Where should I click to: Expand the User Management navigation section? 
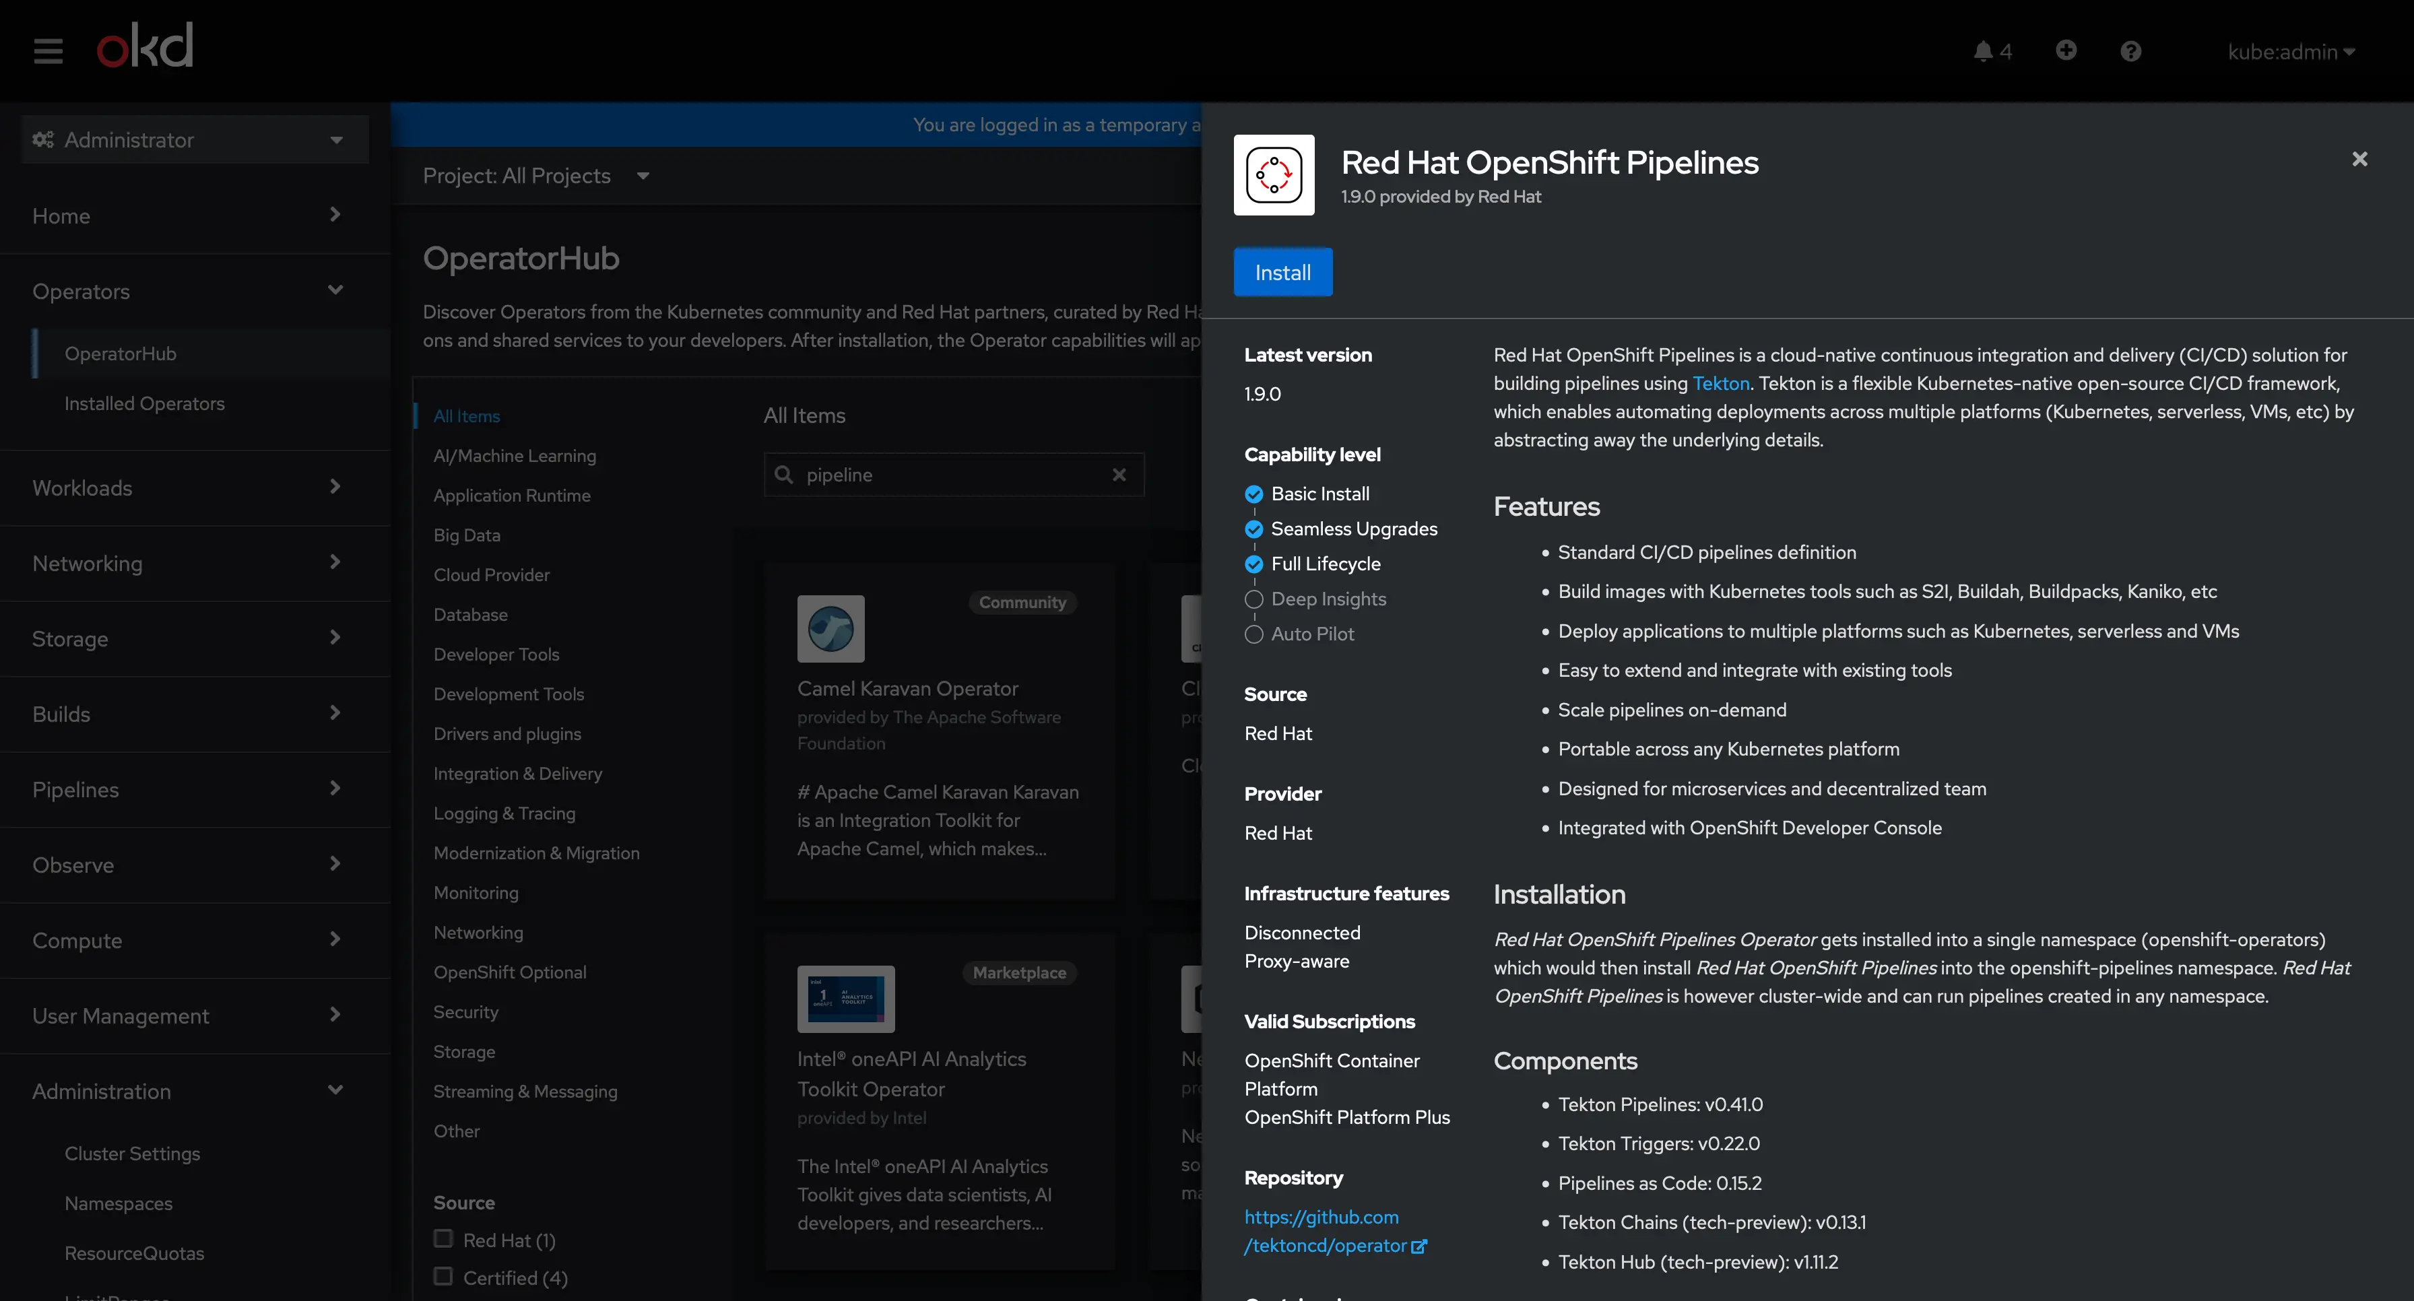coord(195,1016)
